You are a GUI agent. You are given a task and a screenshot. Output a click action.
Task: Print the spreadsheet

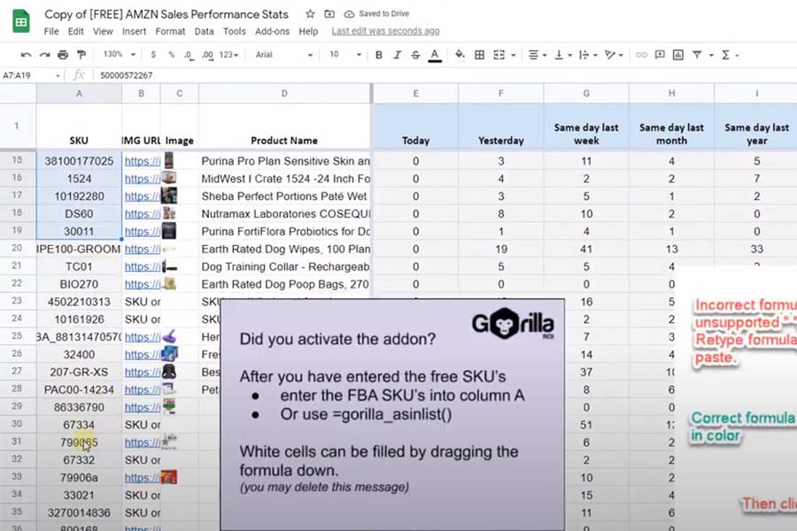pos(63,55)
